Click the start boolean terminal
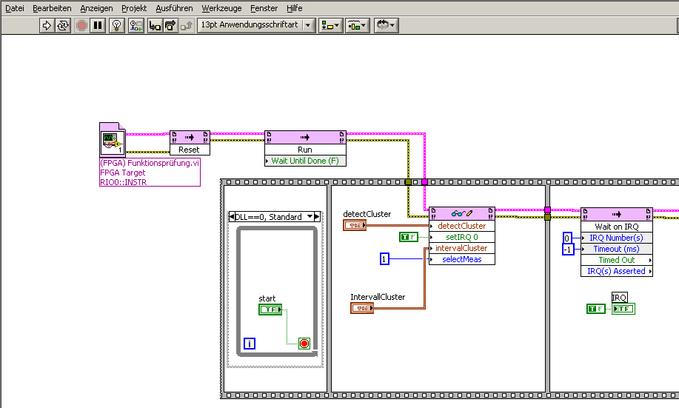The height and width of the screenshot is (408, 679). [270, 310]
